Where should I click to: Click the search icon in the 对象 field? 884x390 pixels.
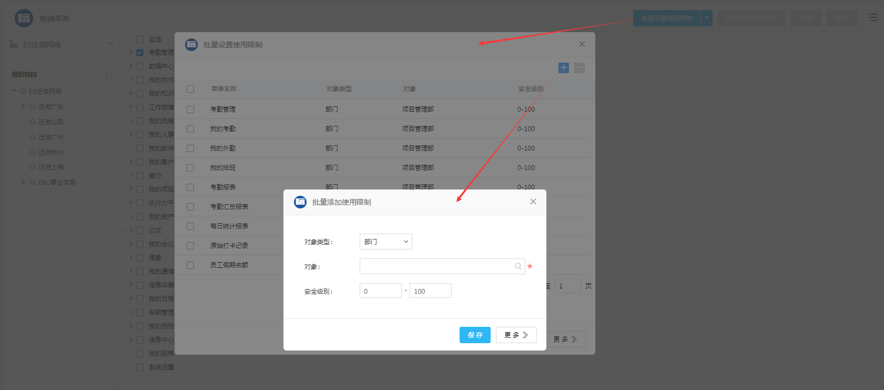pyautogui.click(x=518, y=266)
